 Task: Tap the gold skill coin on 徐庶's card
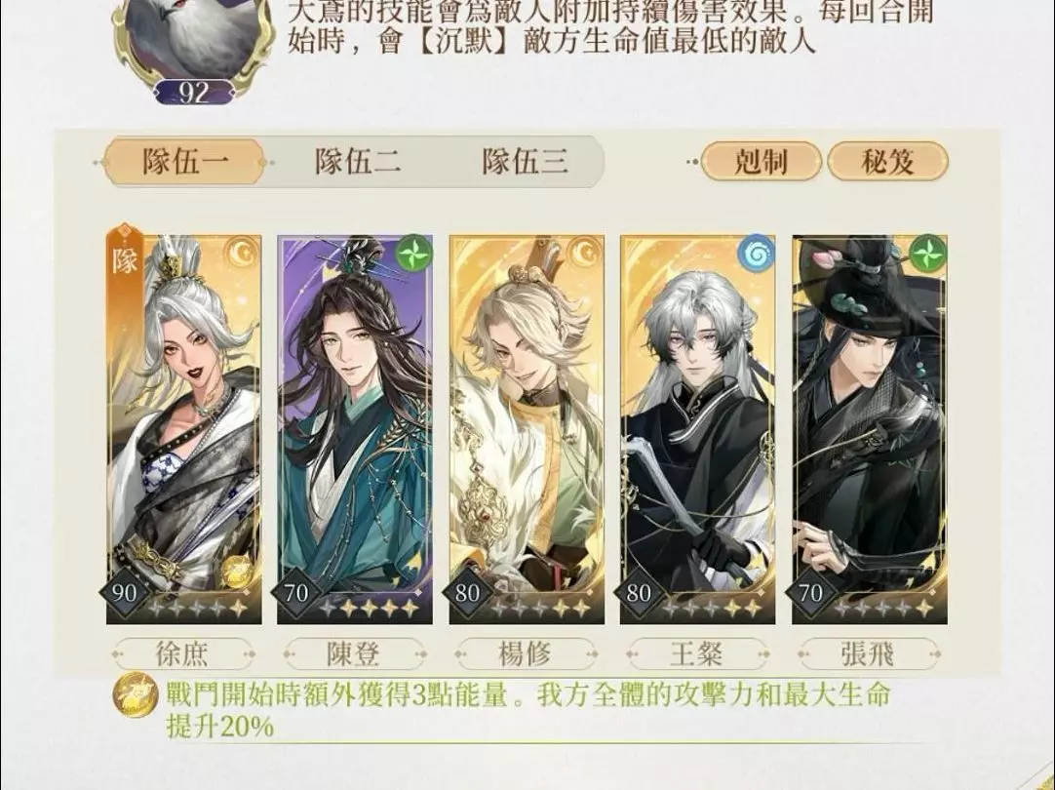[236, 571]
